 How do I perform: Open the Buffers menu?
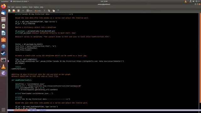tap(25, 7)
